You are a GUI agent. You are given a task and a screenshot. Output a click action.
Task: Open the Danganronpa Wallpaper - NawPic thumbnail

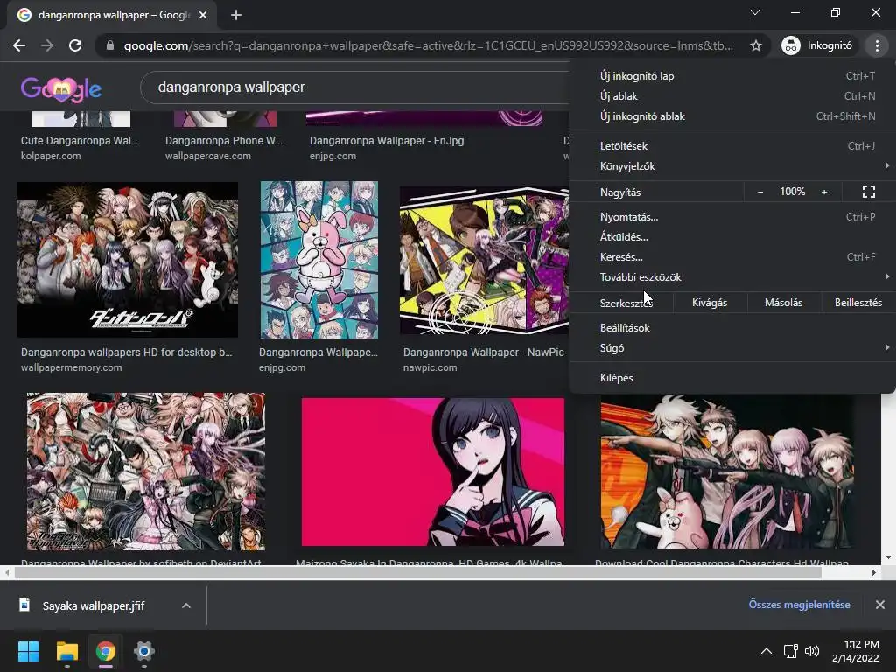pos(484,260)
